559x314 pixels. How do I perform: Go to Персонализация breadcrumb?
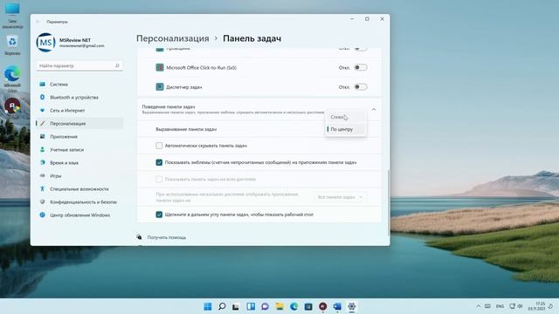click(173, 38)
